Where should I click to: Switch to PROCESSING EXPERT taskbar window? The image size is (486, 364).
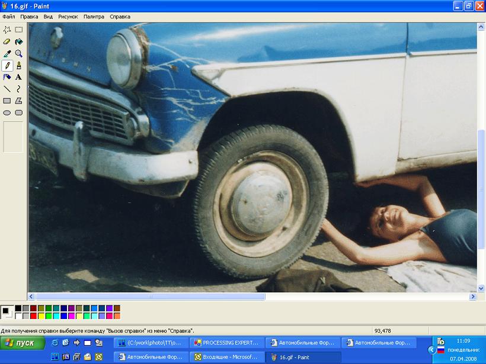pos(226,343)
